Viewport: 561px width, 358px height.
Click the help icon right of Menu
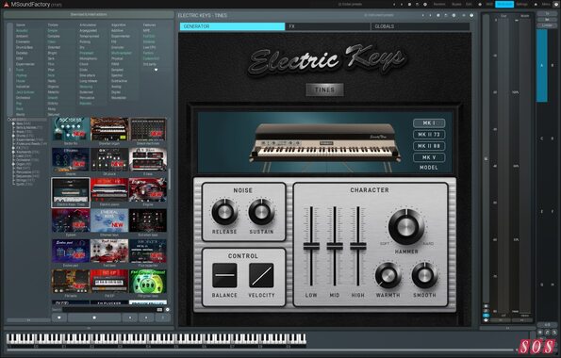tap(555, 5)
